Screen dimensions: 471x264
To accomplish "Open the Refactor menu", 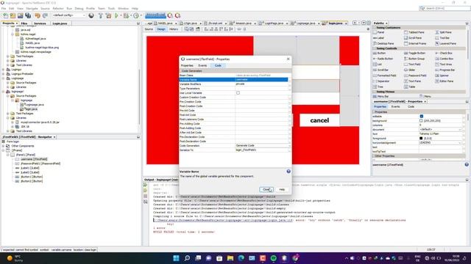I will tap(58, 8).
